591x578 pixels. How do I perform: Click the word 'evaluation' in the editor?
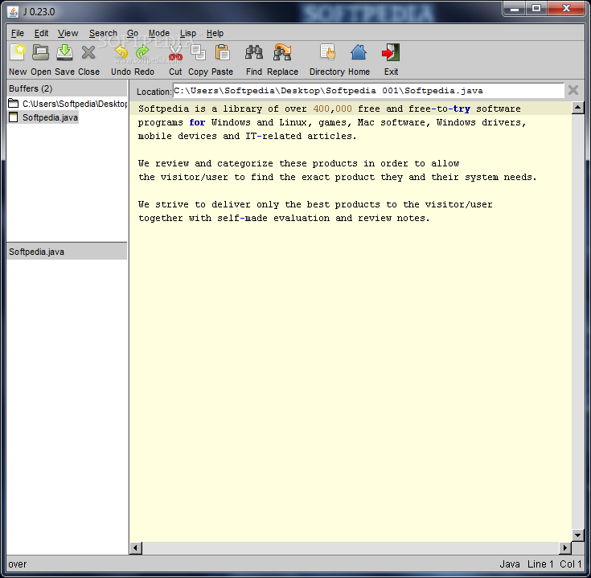point(302,218)
